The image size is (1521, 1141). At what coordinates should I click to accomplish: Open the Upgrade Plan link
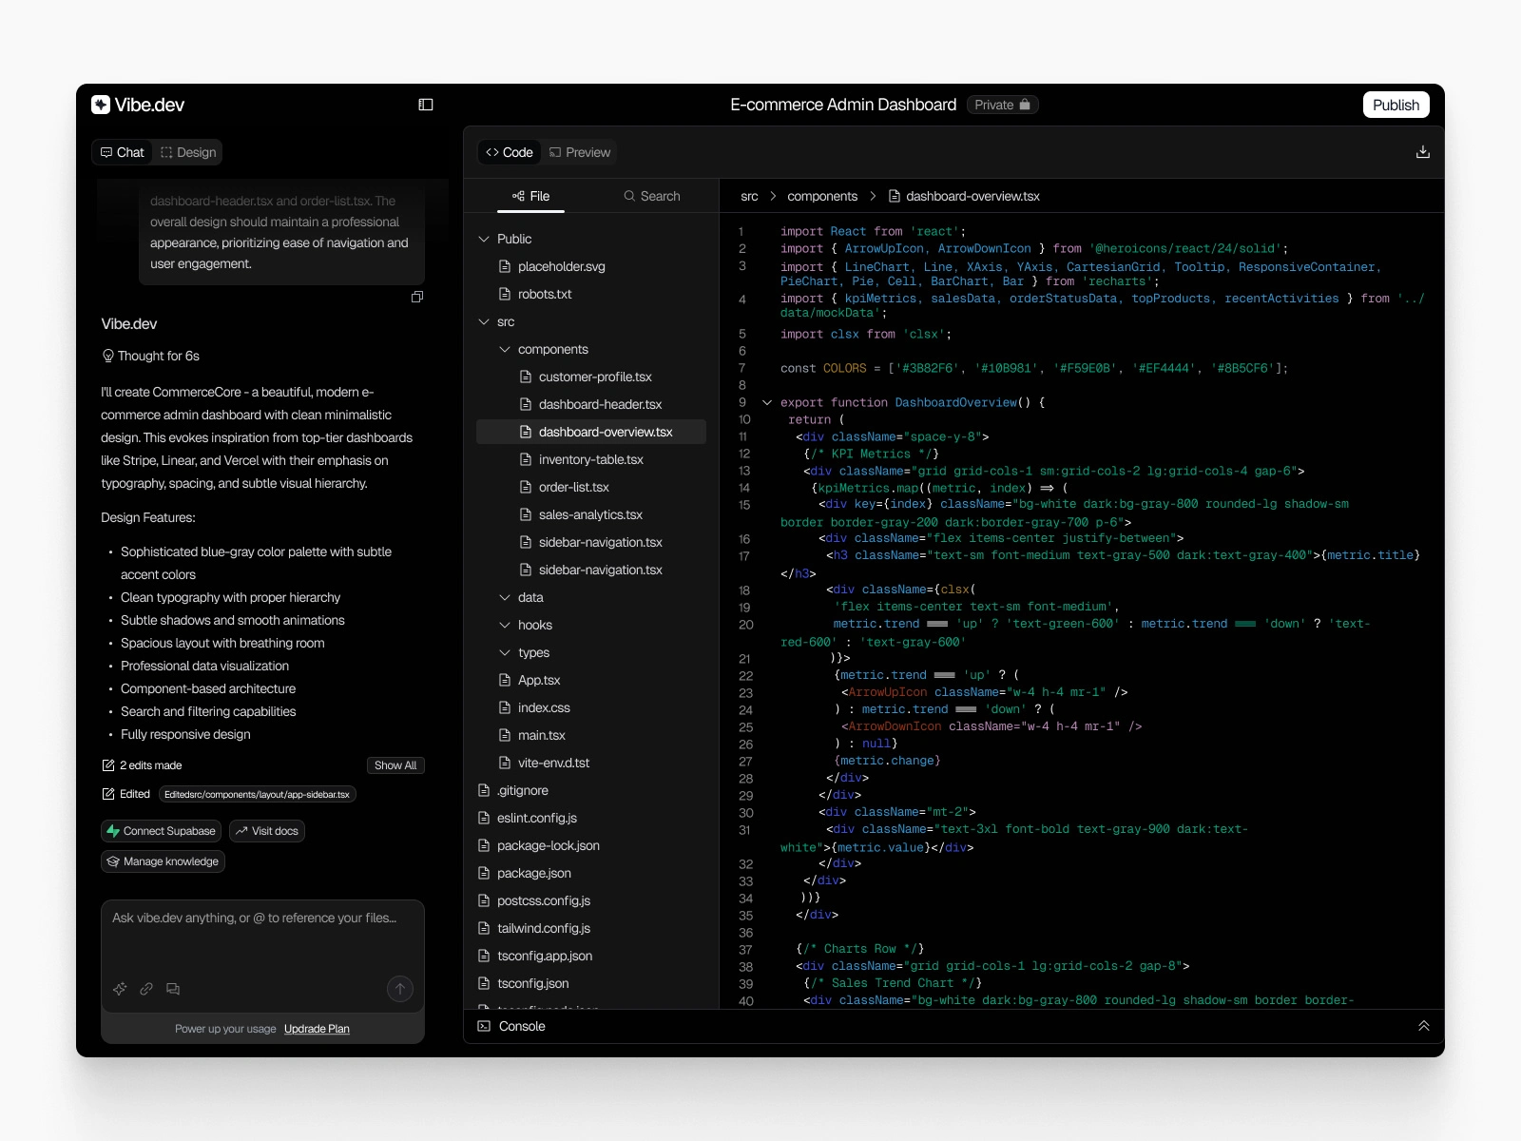click(x=317, y=1029)
